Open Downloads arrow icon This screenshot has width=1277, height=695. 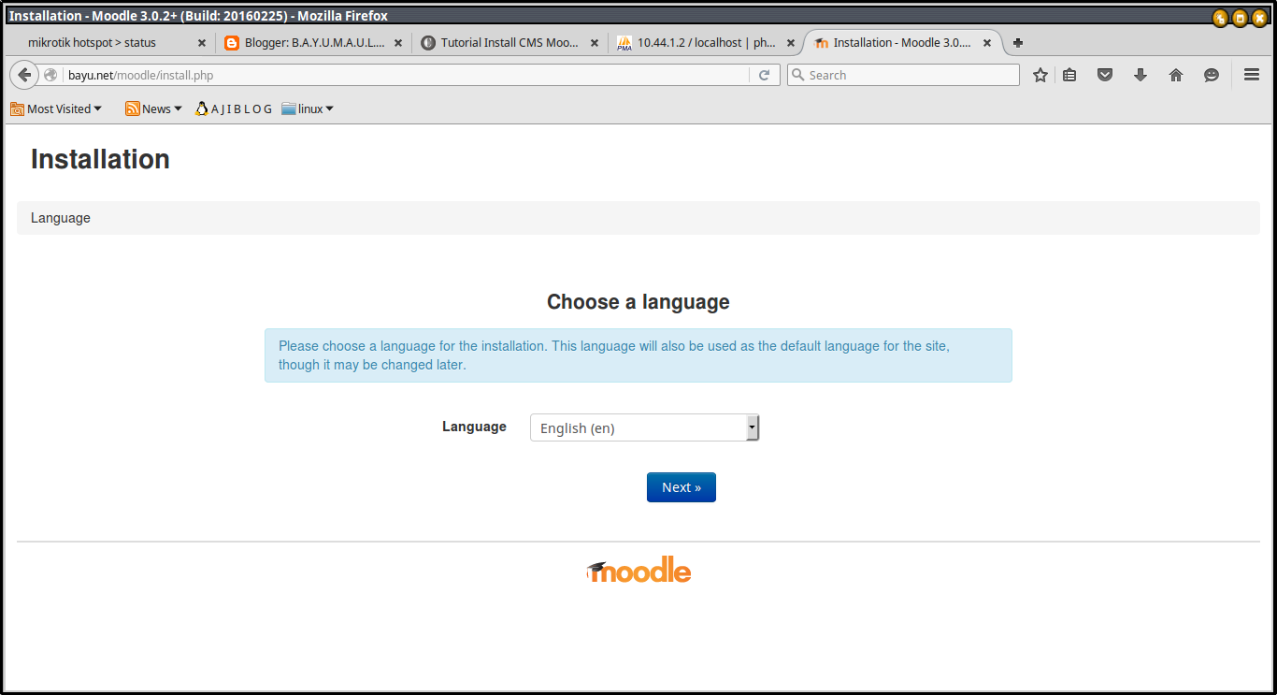pyautogui.click(x=1141, y=75)
